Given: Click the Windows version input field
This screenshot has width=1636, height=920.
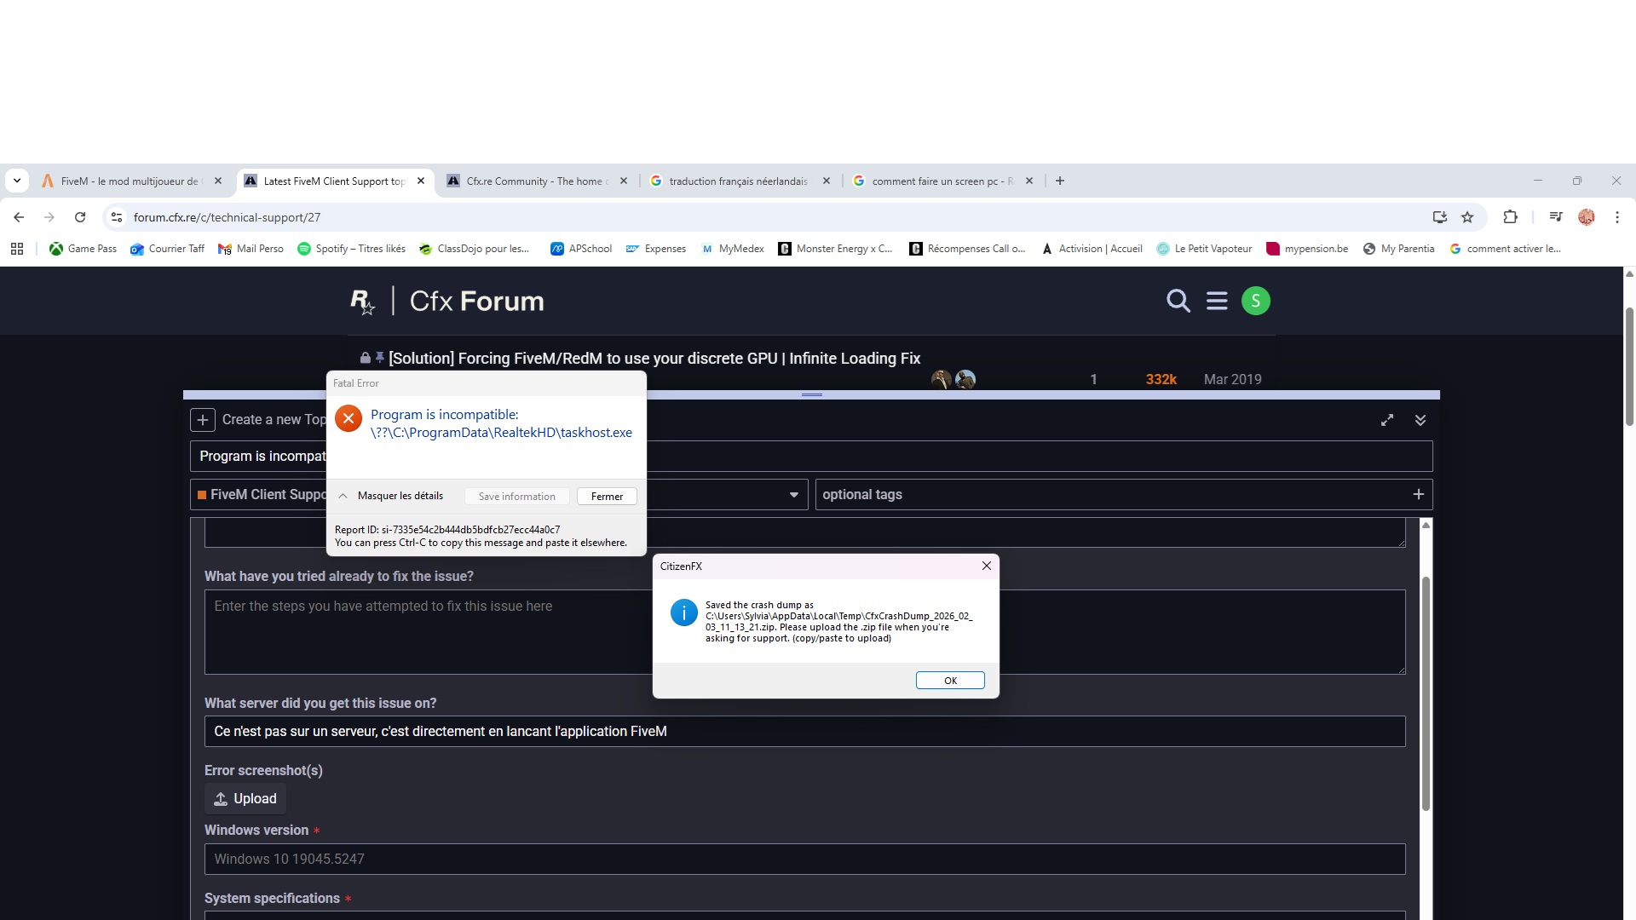Looking at the screenshot, I should pyautogui.click(x=804, y=859).
